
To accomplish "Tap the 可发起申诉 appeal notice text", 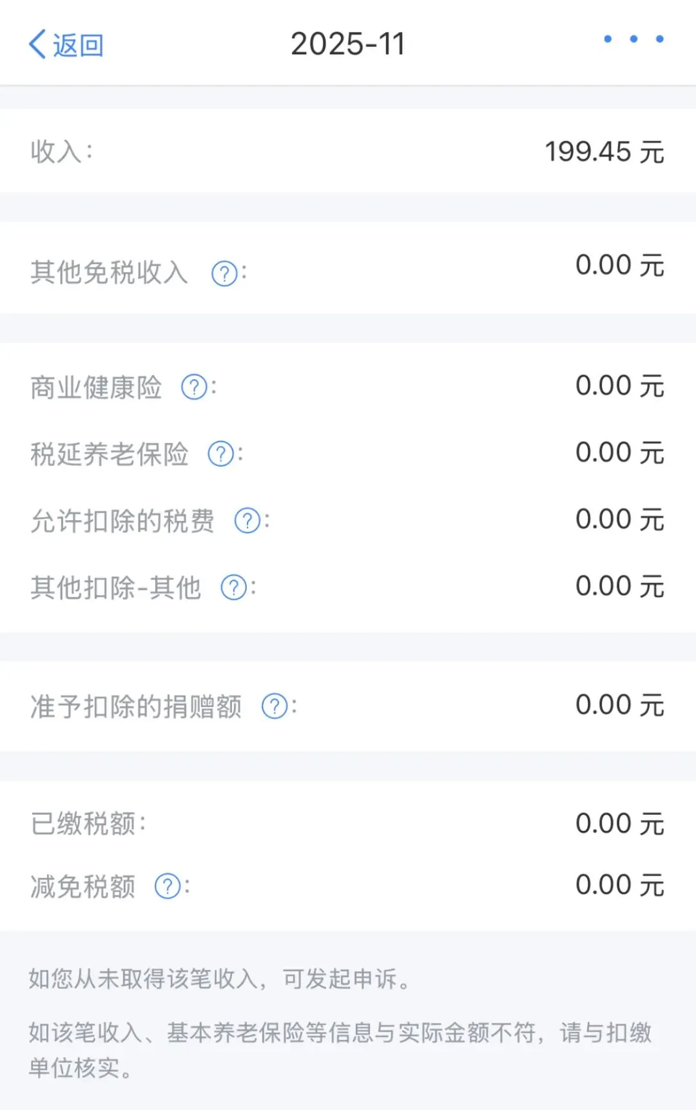I will pyautogui.click(x=219, y=979).
